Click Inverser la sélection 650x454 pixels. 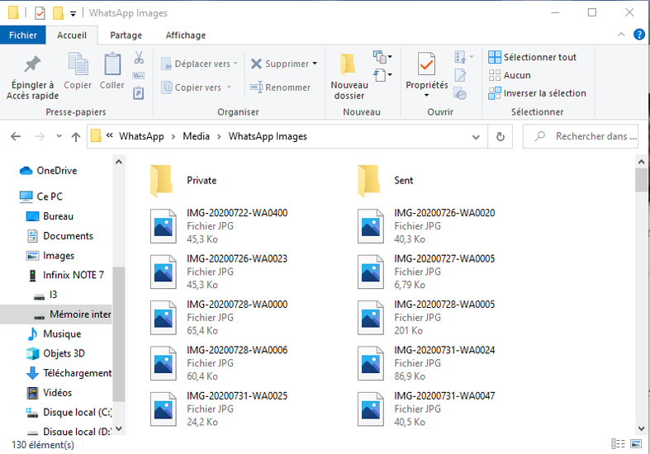537,93
